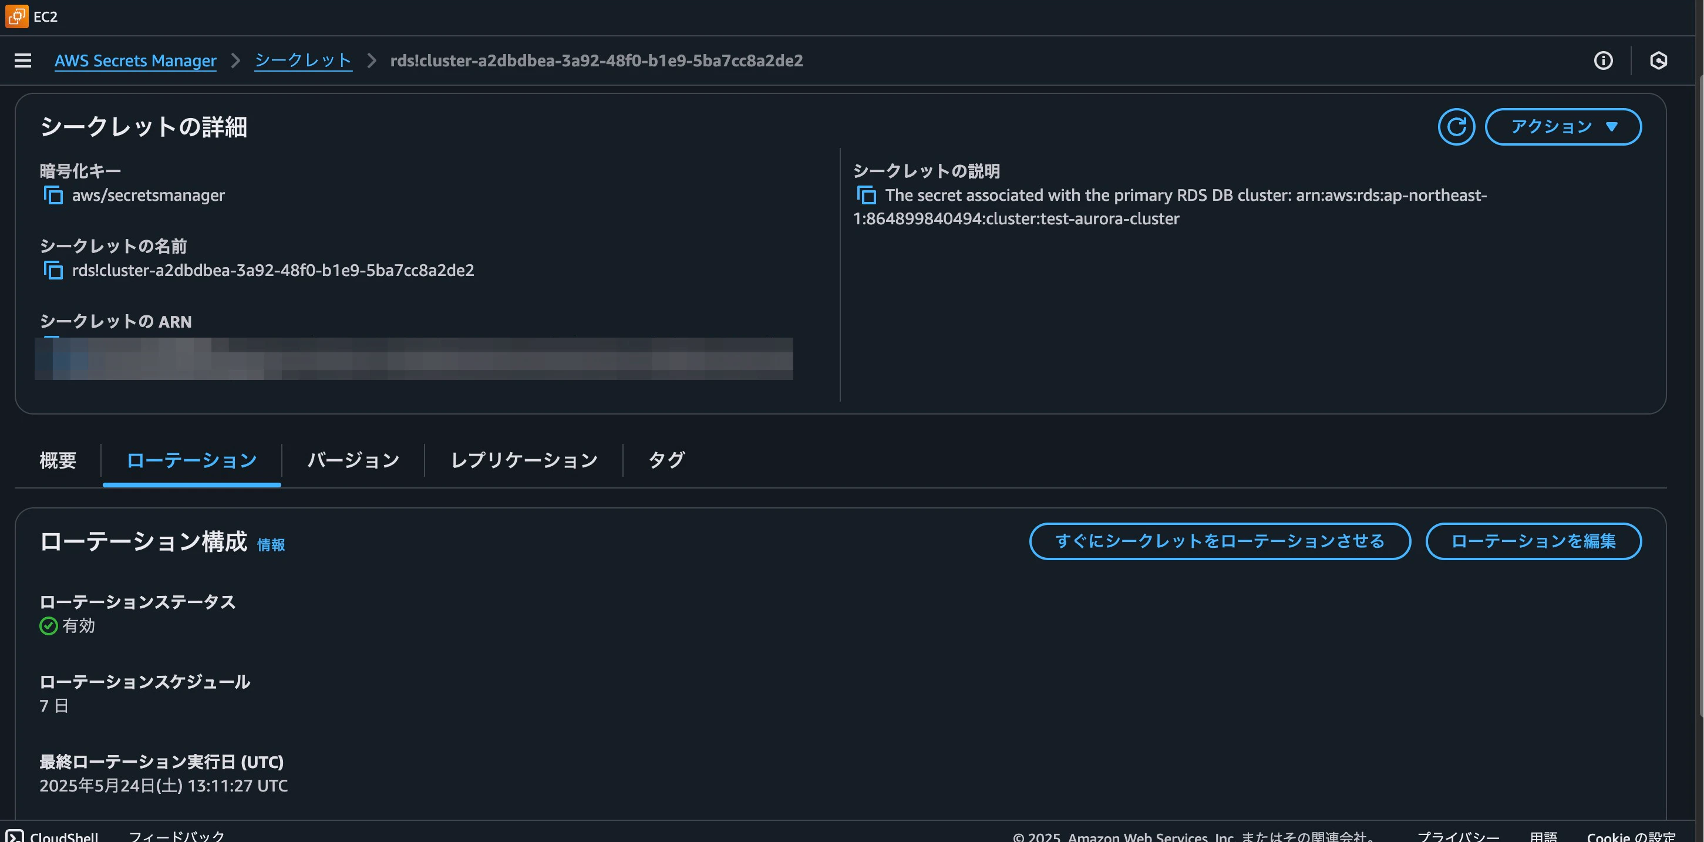Open the シークレット breadcrumb link
The image size is (1704, 842).
(x=303, y=60)
